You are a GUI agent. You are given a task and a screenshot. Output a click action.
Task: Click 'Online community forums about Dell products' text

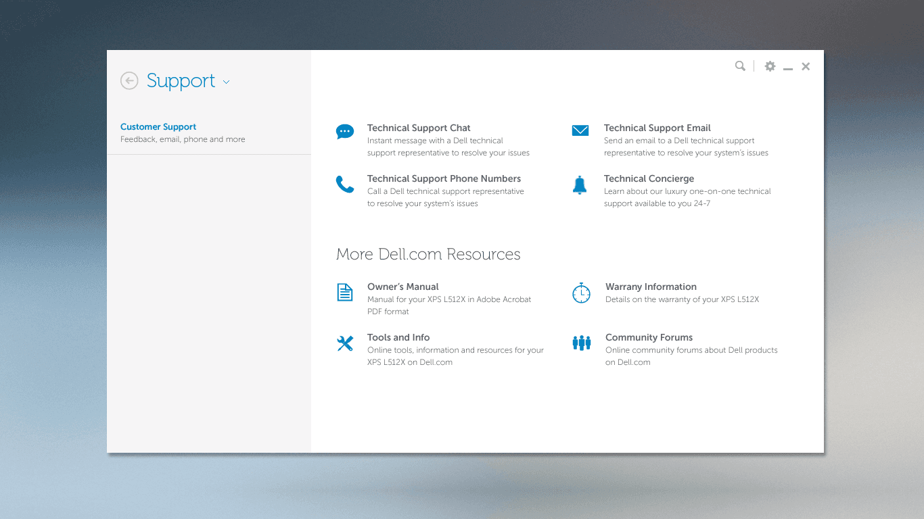[691, 350]
